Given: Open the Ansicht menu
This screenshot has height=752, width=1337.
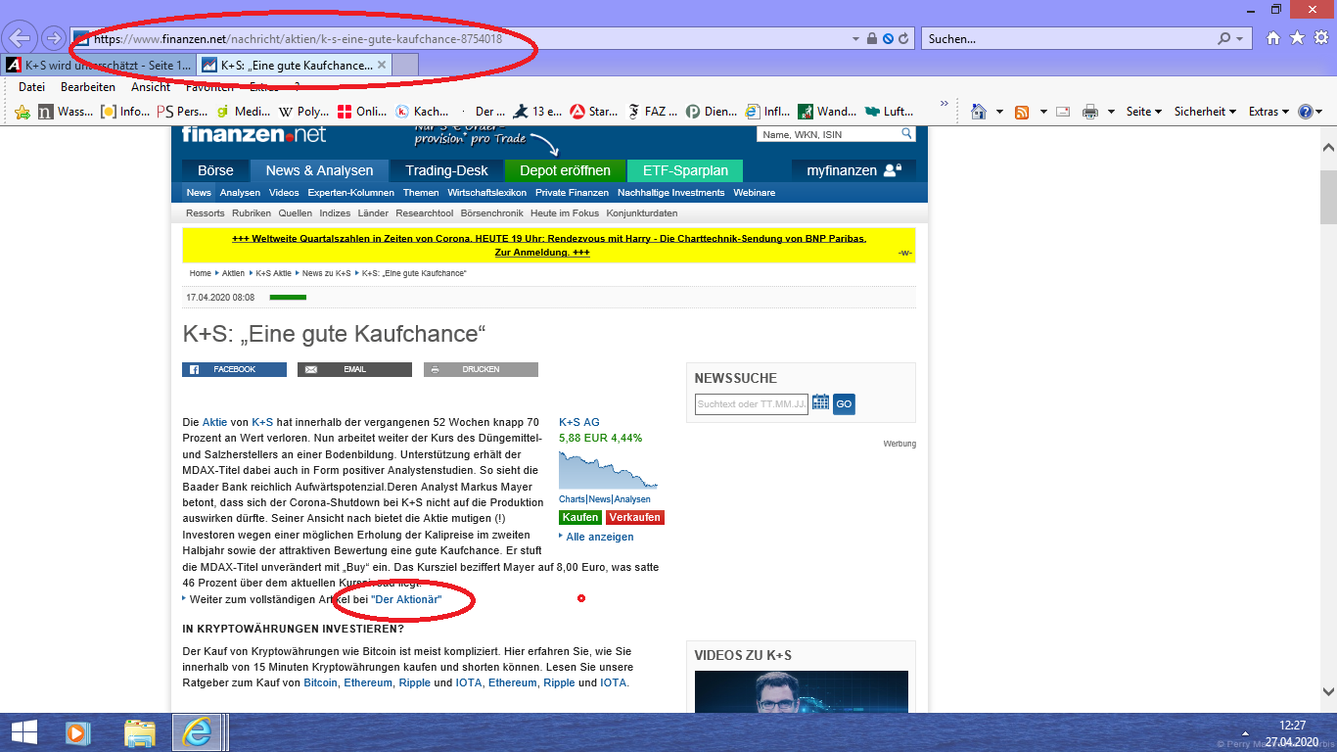Looking at the screenshot, I should point(151,87).
